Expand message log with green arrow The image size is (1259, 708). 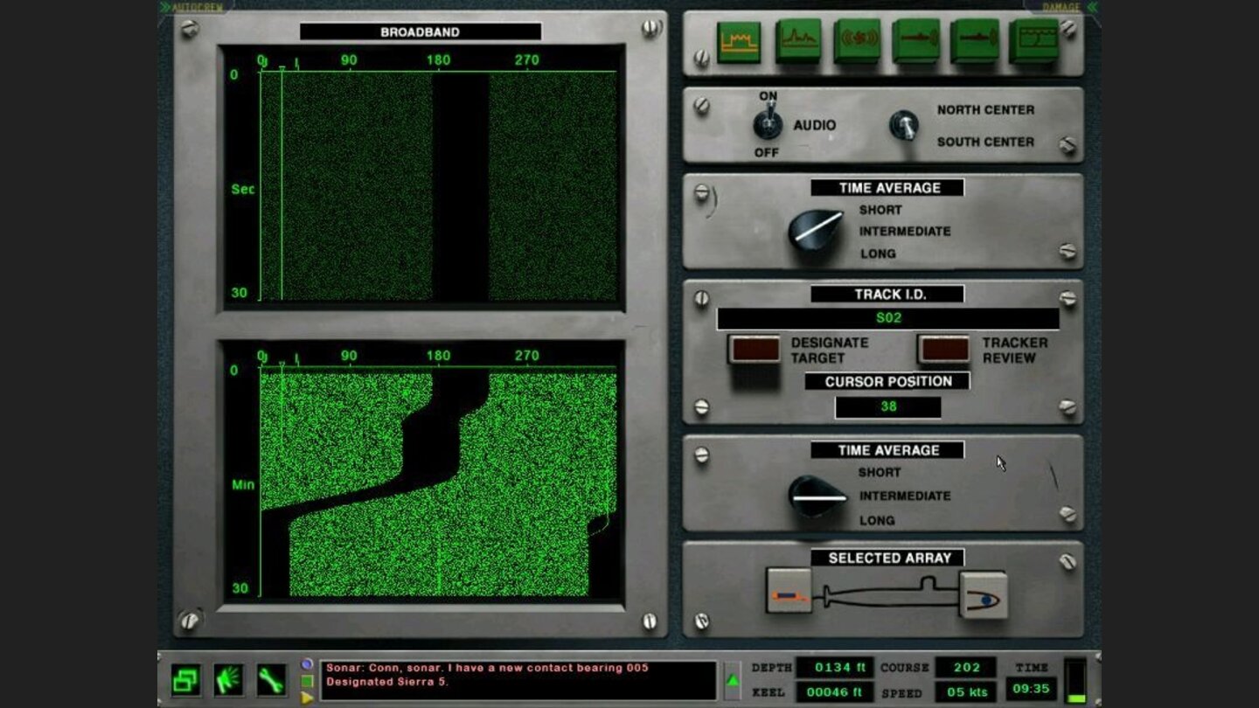click(733, 680)
